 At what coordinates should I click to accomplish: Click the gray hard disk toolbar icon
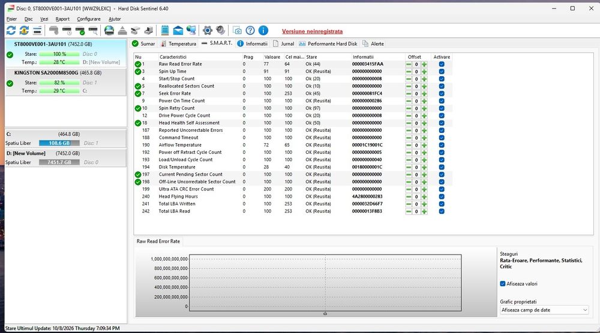point(53,31)
